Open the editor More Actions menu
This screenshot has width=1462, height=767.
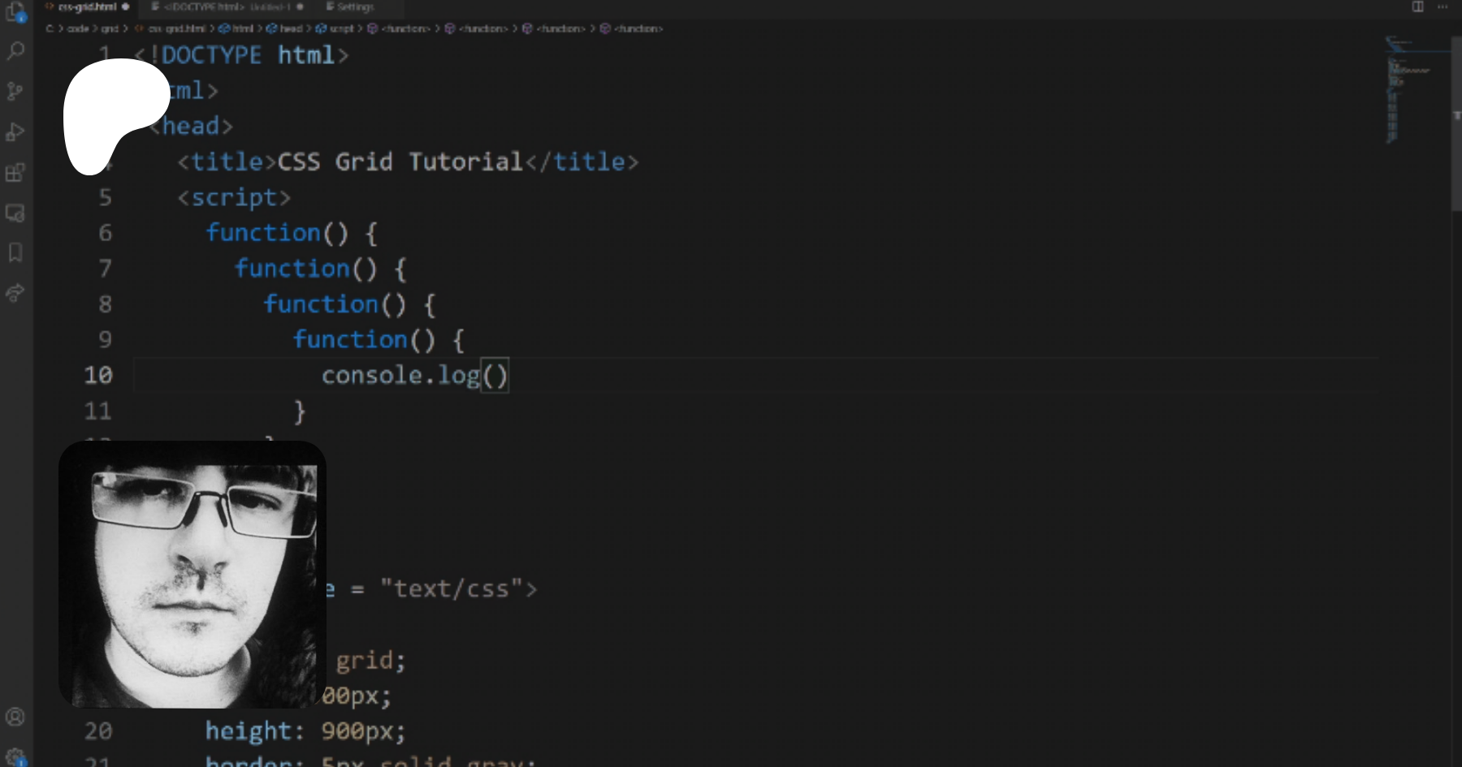(1443, 6)
